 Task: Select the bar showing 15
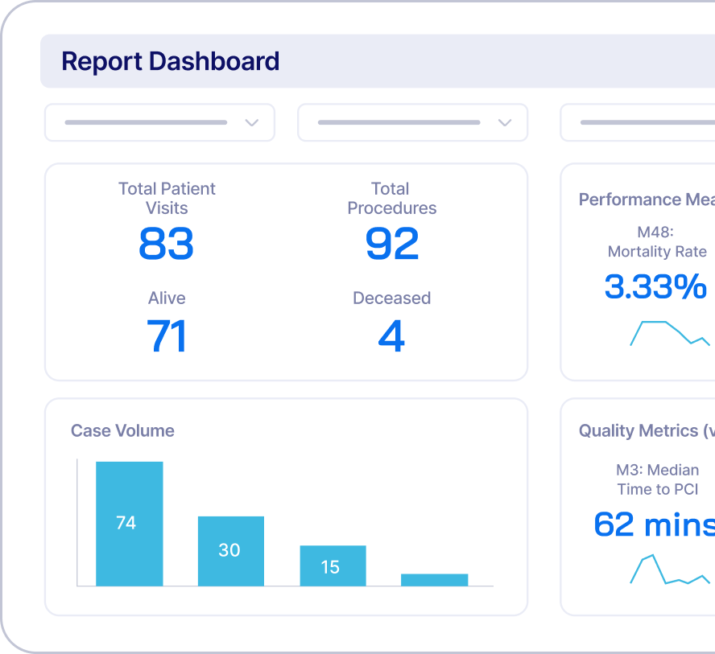pyautogui.click(x=333, y=566)
